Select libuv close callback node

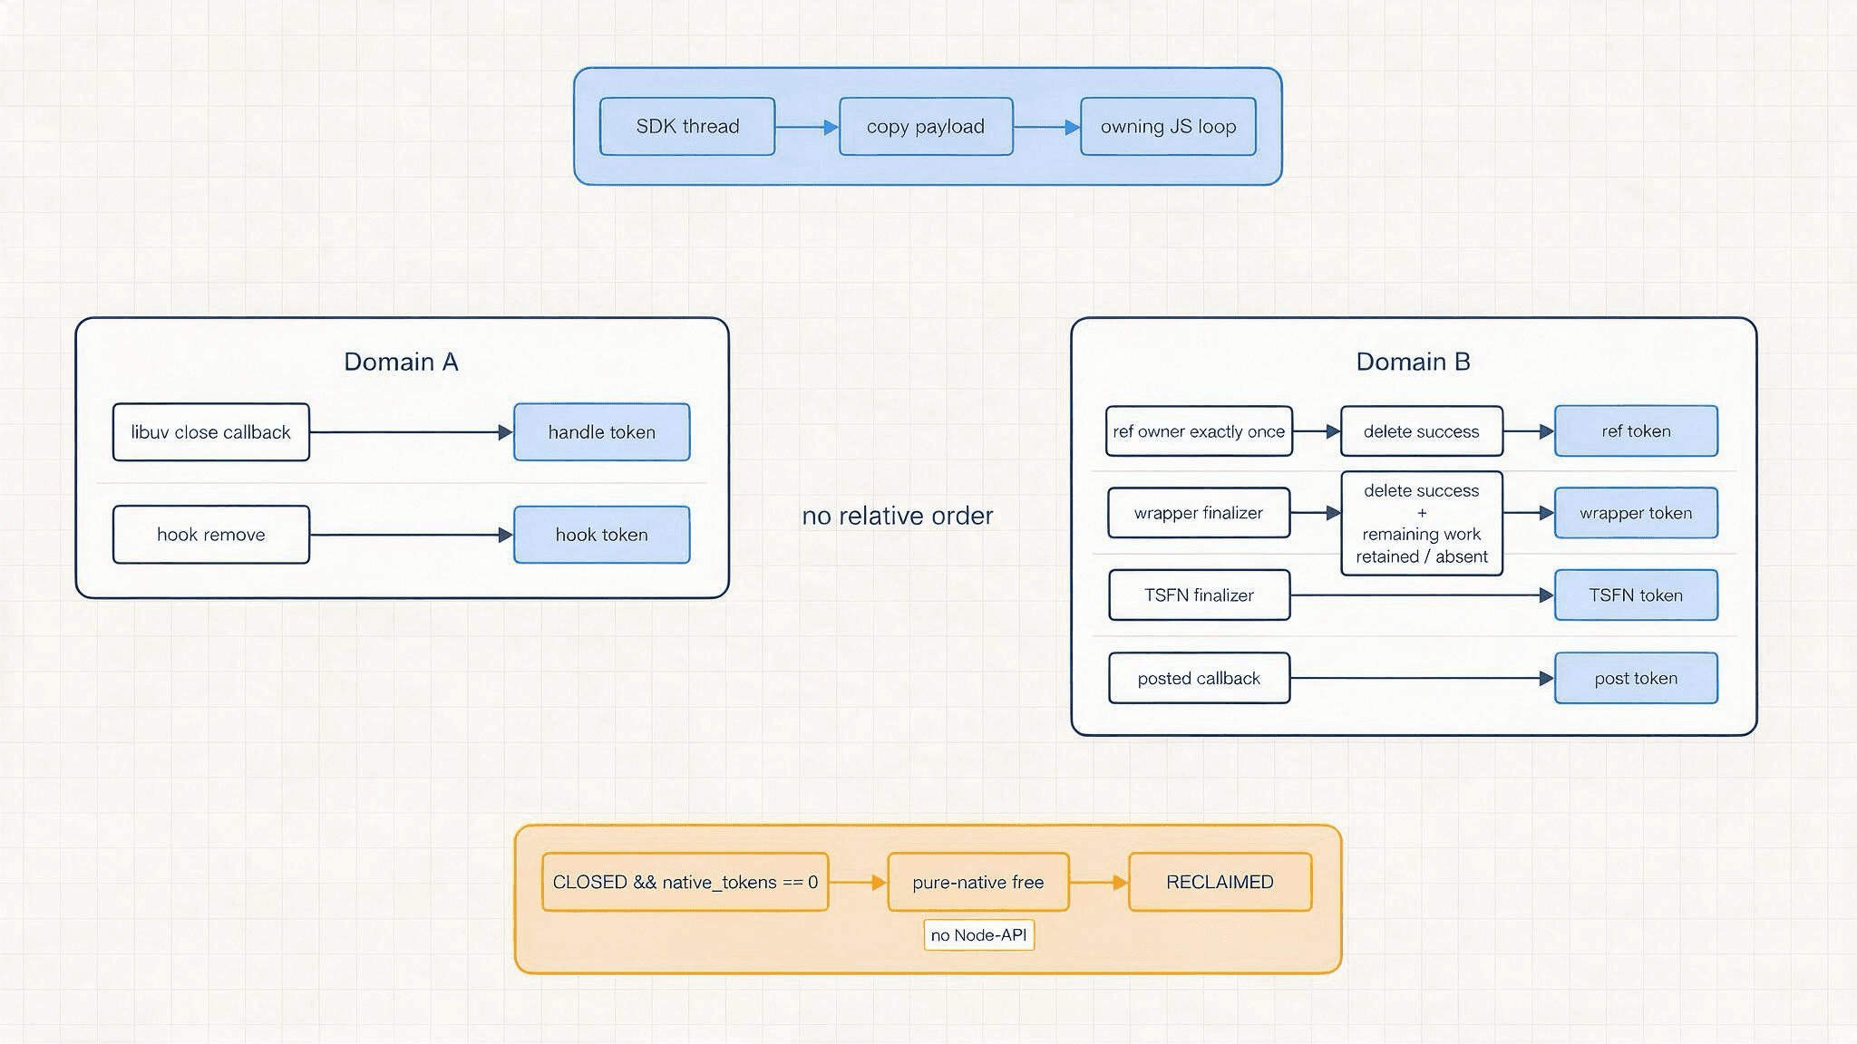click(x=211, y=432)
